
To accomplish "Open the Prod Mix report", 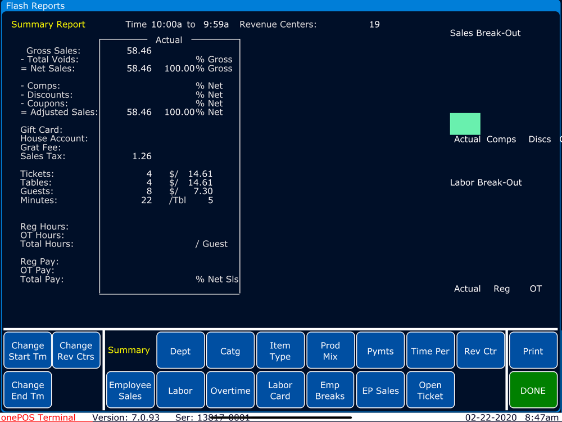I will point(330,350).
